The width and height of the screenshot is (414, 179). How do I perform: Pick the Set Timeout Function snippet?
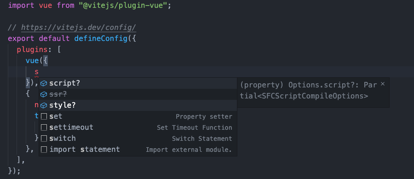coord(138,127)
